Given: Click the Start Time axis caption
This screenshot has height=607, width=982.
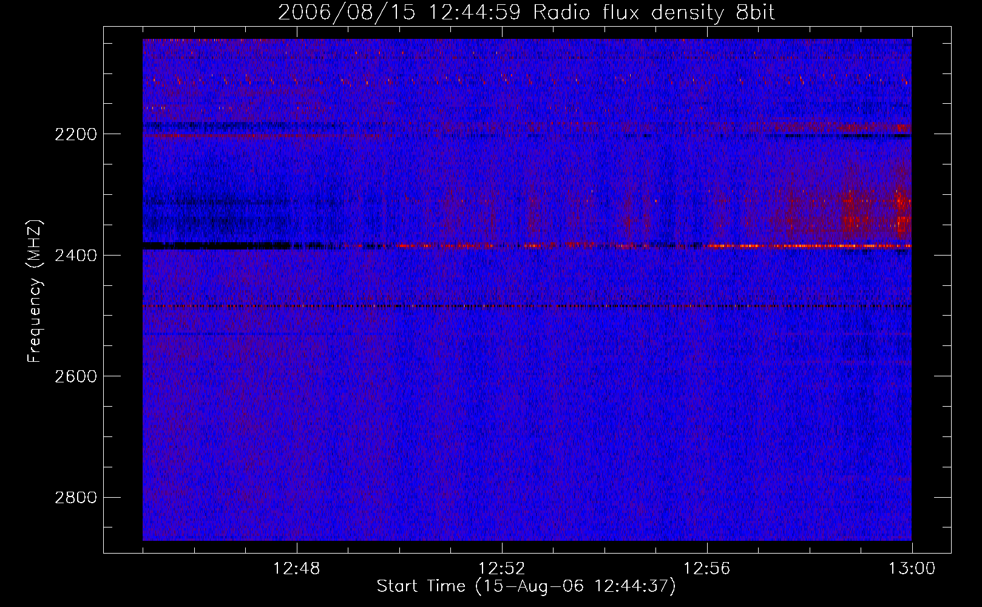Looking at the screenshot, I should [x=526, y=586].
